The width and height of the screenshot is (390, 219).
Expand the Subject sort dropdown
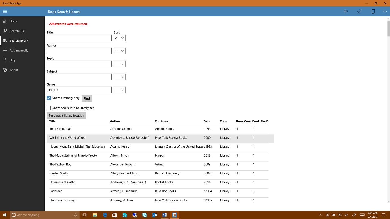click(119, 77)
